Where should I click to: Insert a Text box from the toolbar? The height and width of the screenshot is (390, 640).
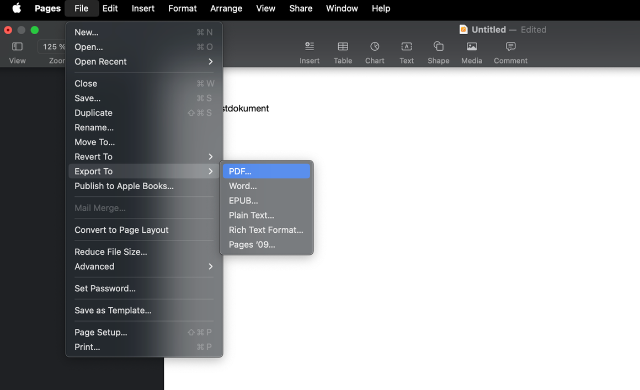click(x=407, y=46)
